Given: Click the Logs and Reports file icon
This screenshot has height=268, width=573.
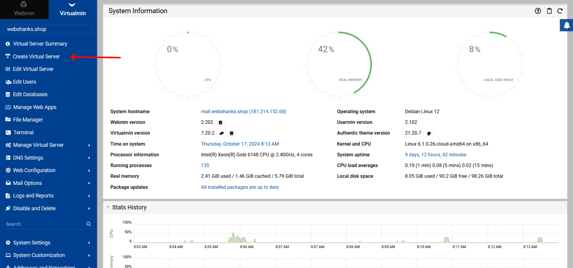Looking at the screenshot, I should pos(8,195).
